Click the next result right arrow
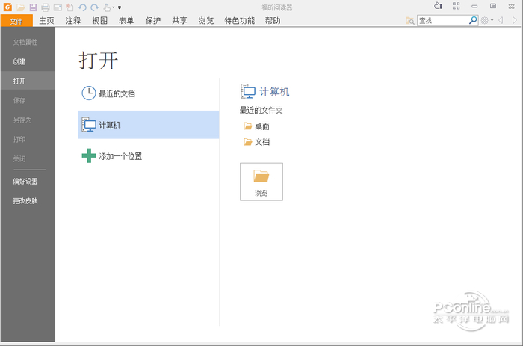Screen dimensions: 523x346 [x=515, y=20]
